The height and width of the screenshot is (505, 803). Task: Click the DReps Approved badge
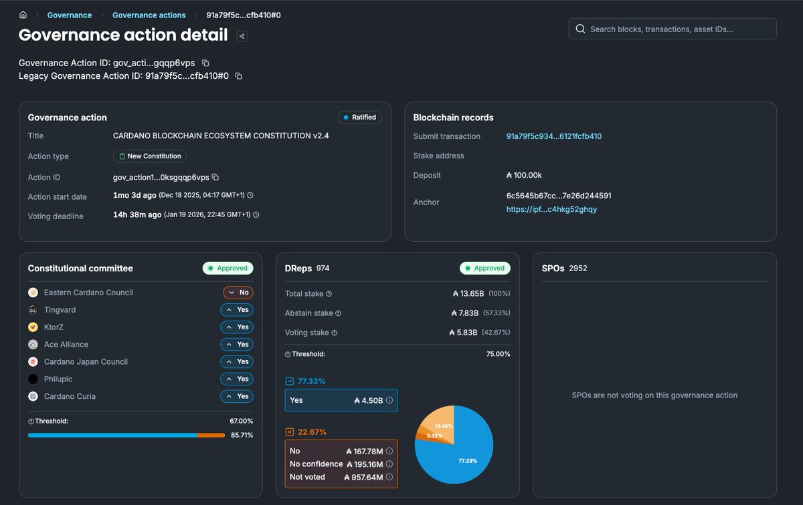click(485, 269)
